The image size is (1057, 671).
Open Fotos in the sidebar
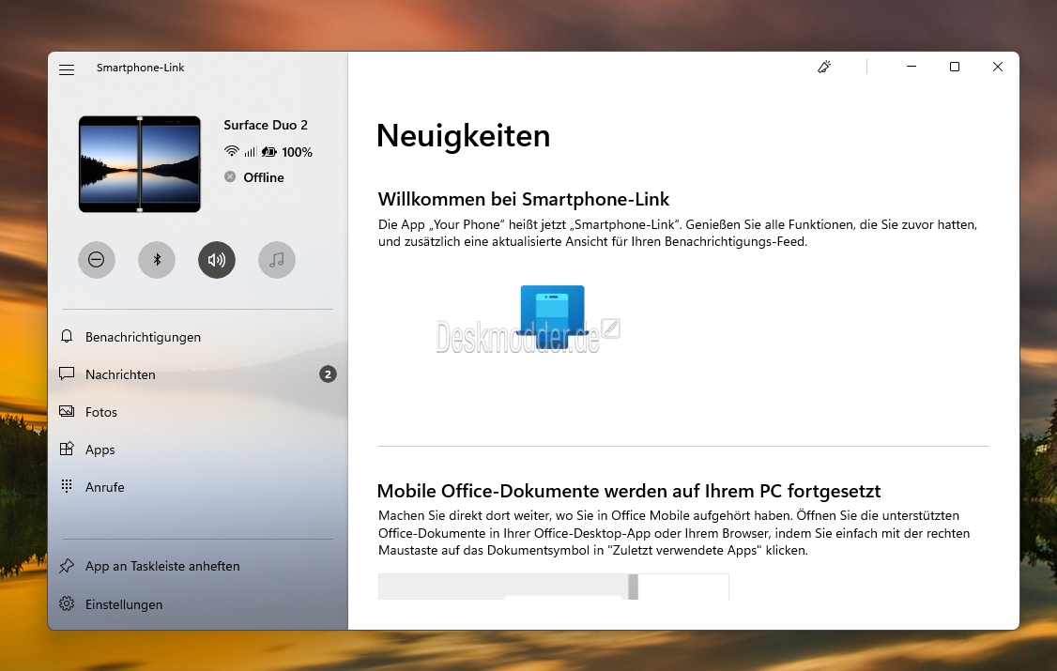point(197,412)
